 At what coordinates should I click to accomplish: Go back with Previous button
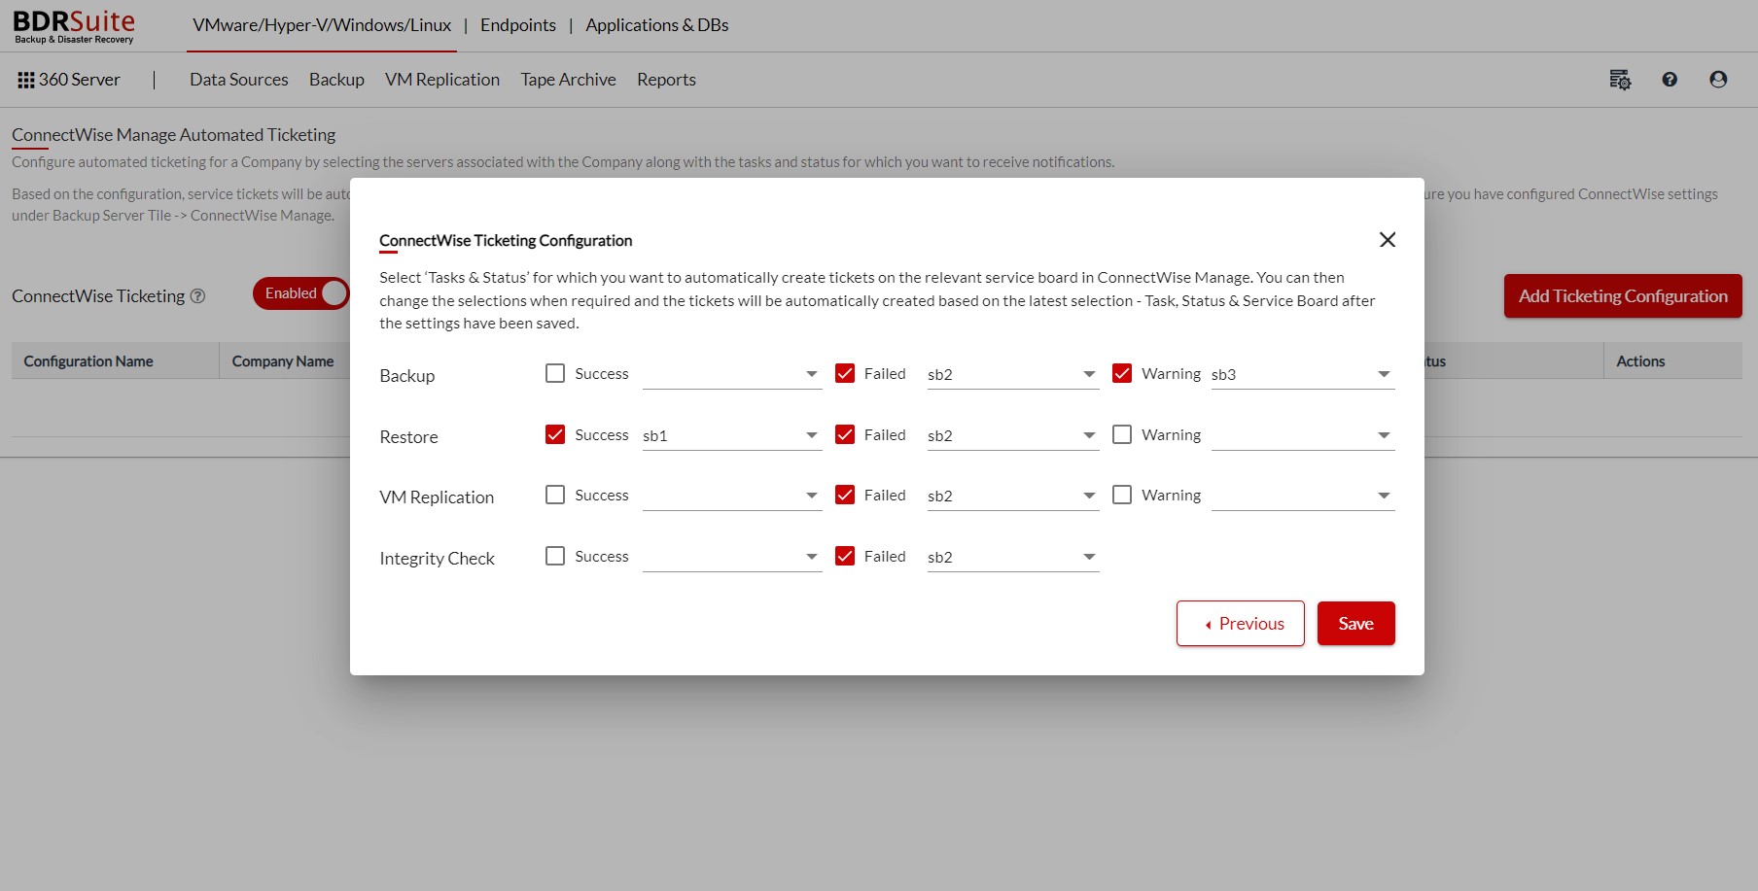[1241, 624]
